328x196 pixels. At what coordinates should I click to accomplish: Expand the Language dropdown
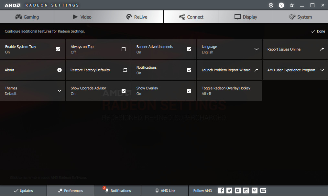click(257, 49)
